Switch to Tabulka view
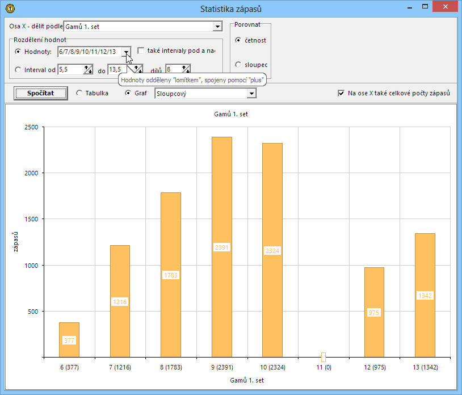The height and width of the screenshot is (395, 462). (79, 93)
